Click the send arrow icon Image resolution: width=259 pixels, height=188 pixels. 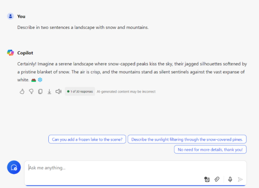[240, 179]
